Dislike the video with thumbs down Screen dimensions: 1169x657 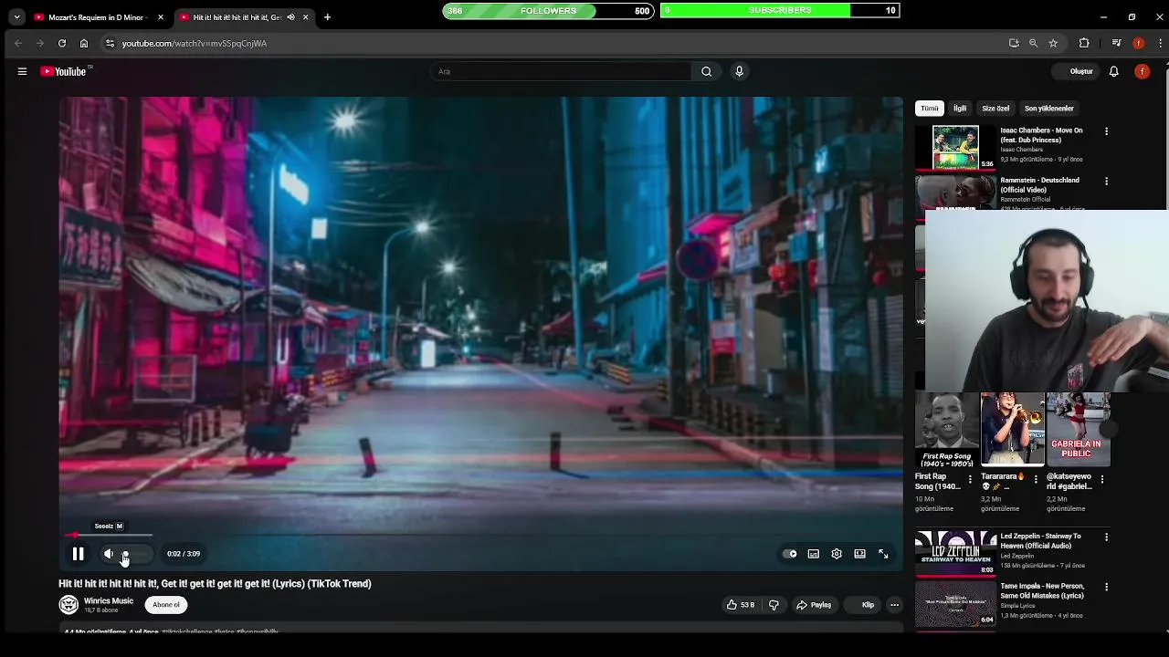pos(774,605)
